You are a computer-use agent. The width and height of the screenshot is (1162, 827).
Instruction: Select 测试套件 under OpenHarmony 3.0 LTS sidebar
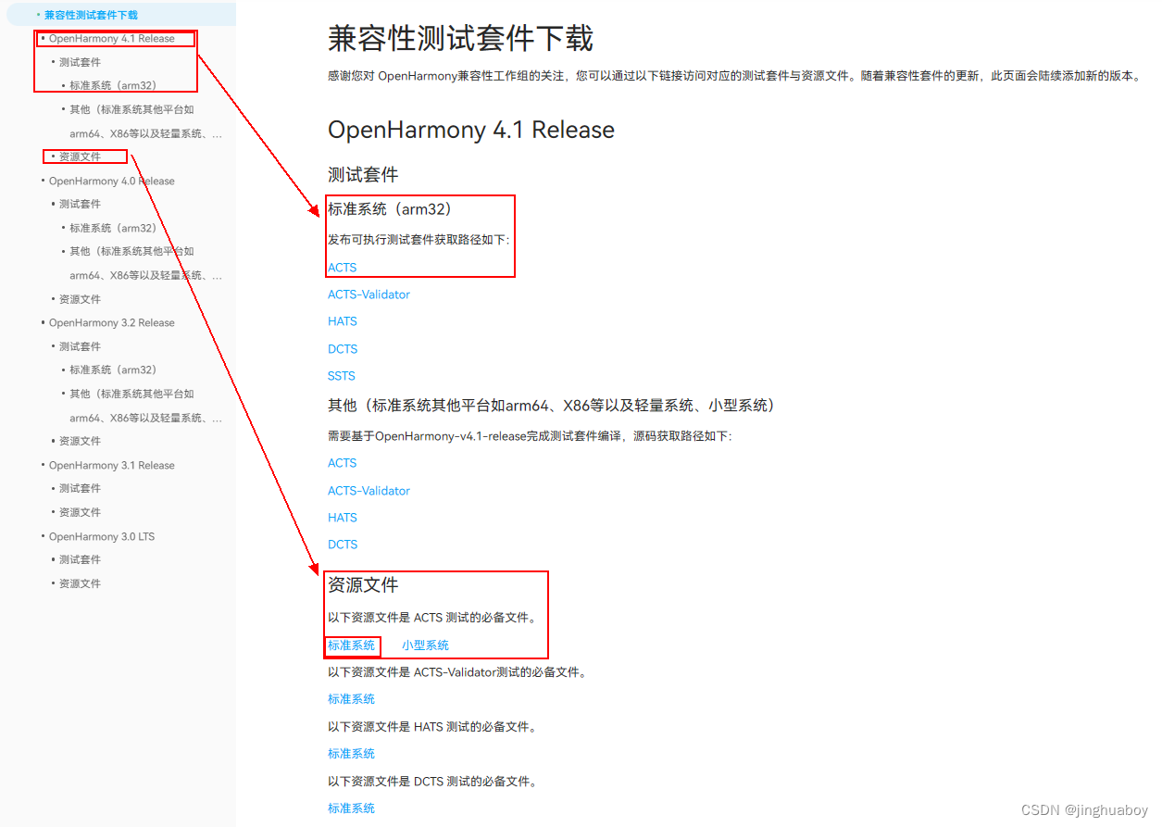point(80,559)
